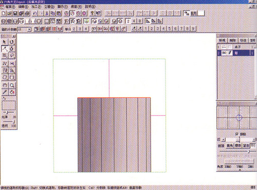Select the arrow selection tool
This screenshot has width=257, height=190.
click(x=5, y=42)
